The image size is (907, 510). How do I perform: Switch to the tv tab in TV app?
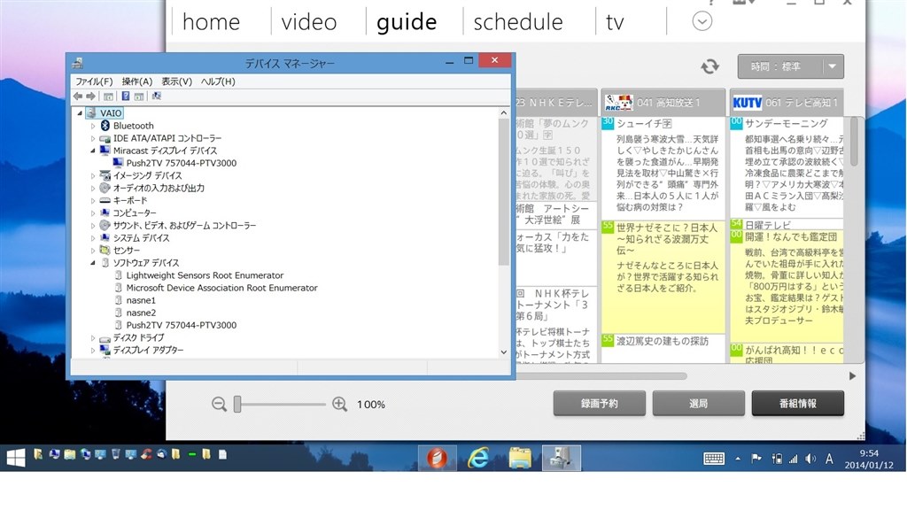pyautogui.click(x=615, y=22)
